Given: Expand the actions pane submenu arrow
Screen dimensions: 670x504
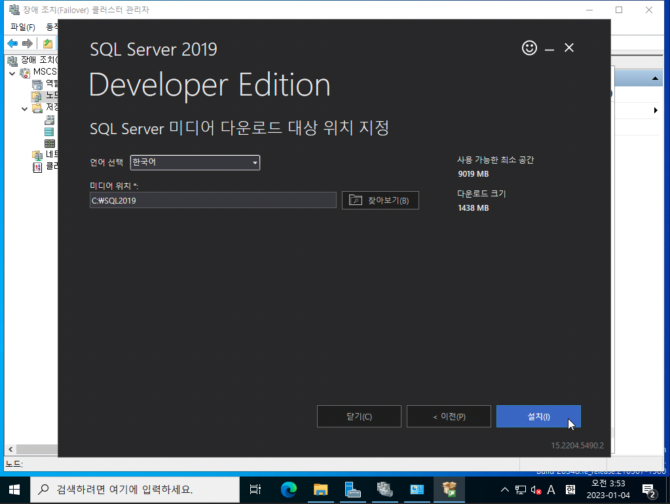Looking at the screenshot, I should [x=656, y=110].
